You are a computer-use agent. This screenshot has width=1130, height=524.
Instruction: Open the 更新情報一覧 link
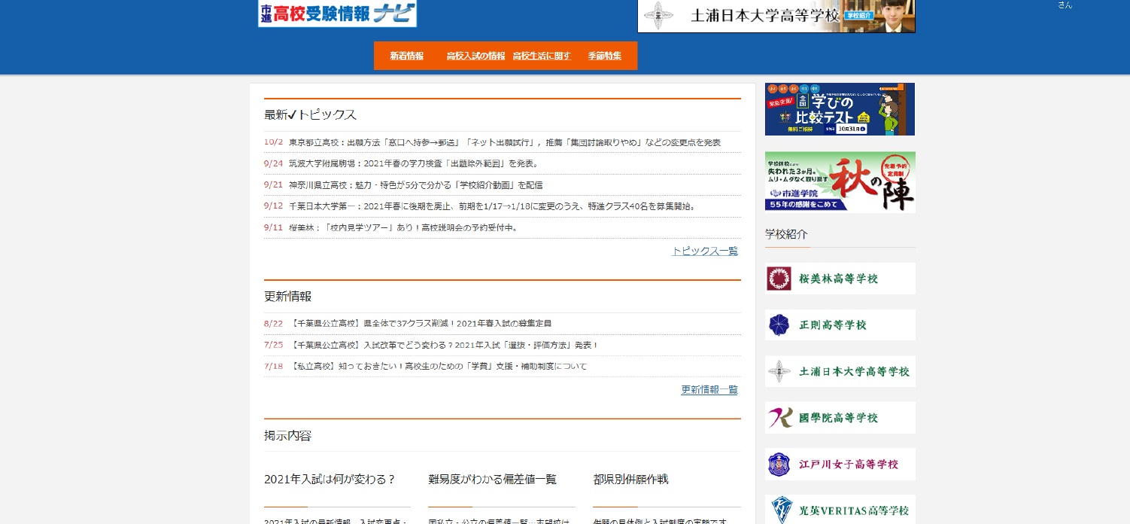coord(709,390)
